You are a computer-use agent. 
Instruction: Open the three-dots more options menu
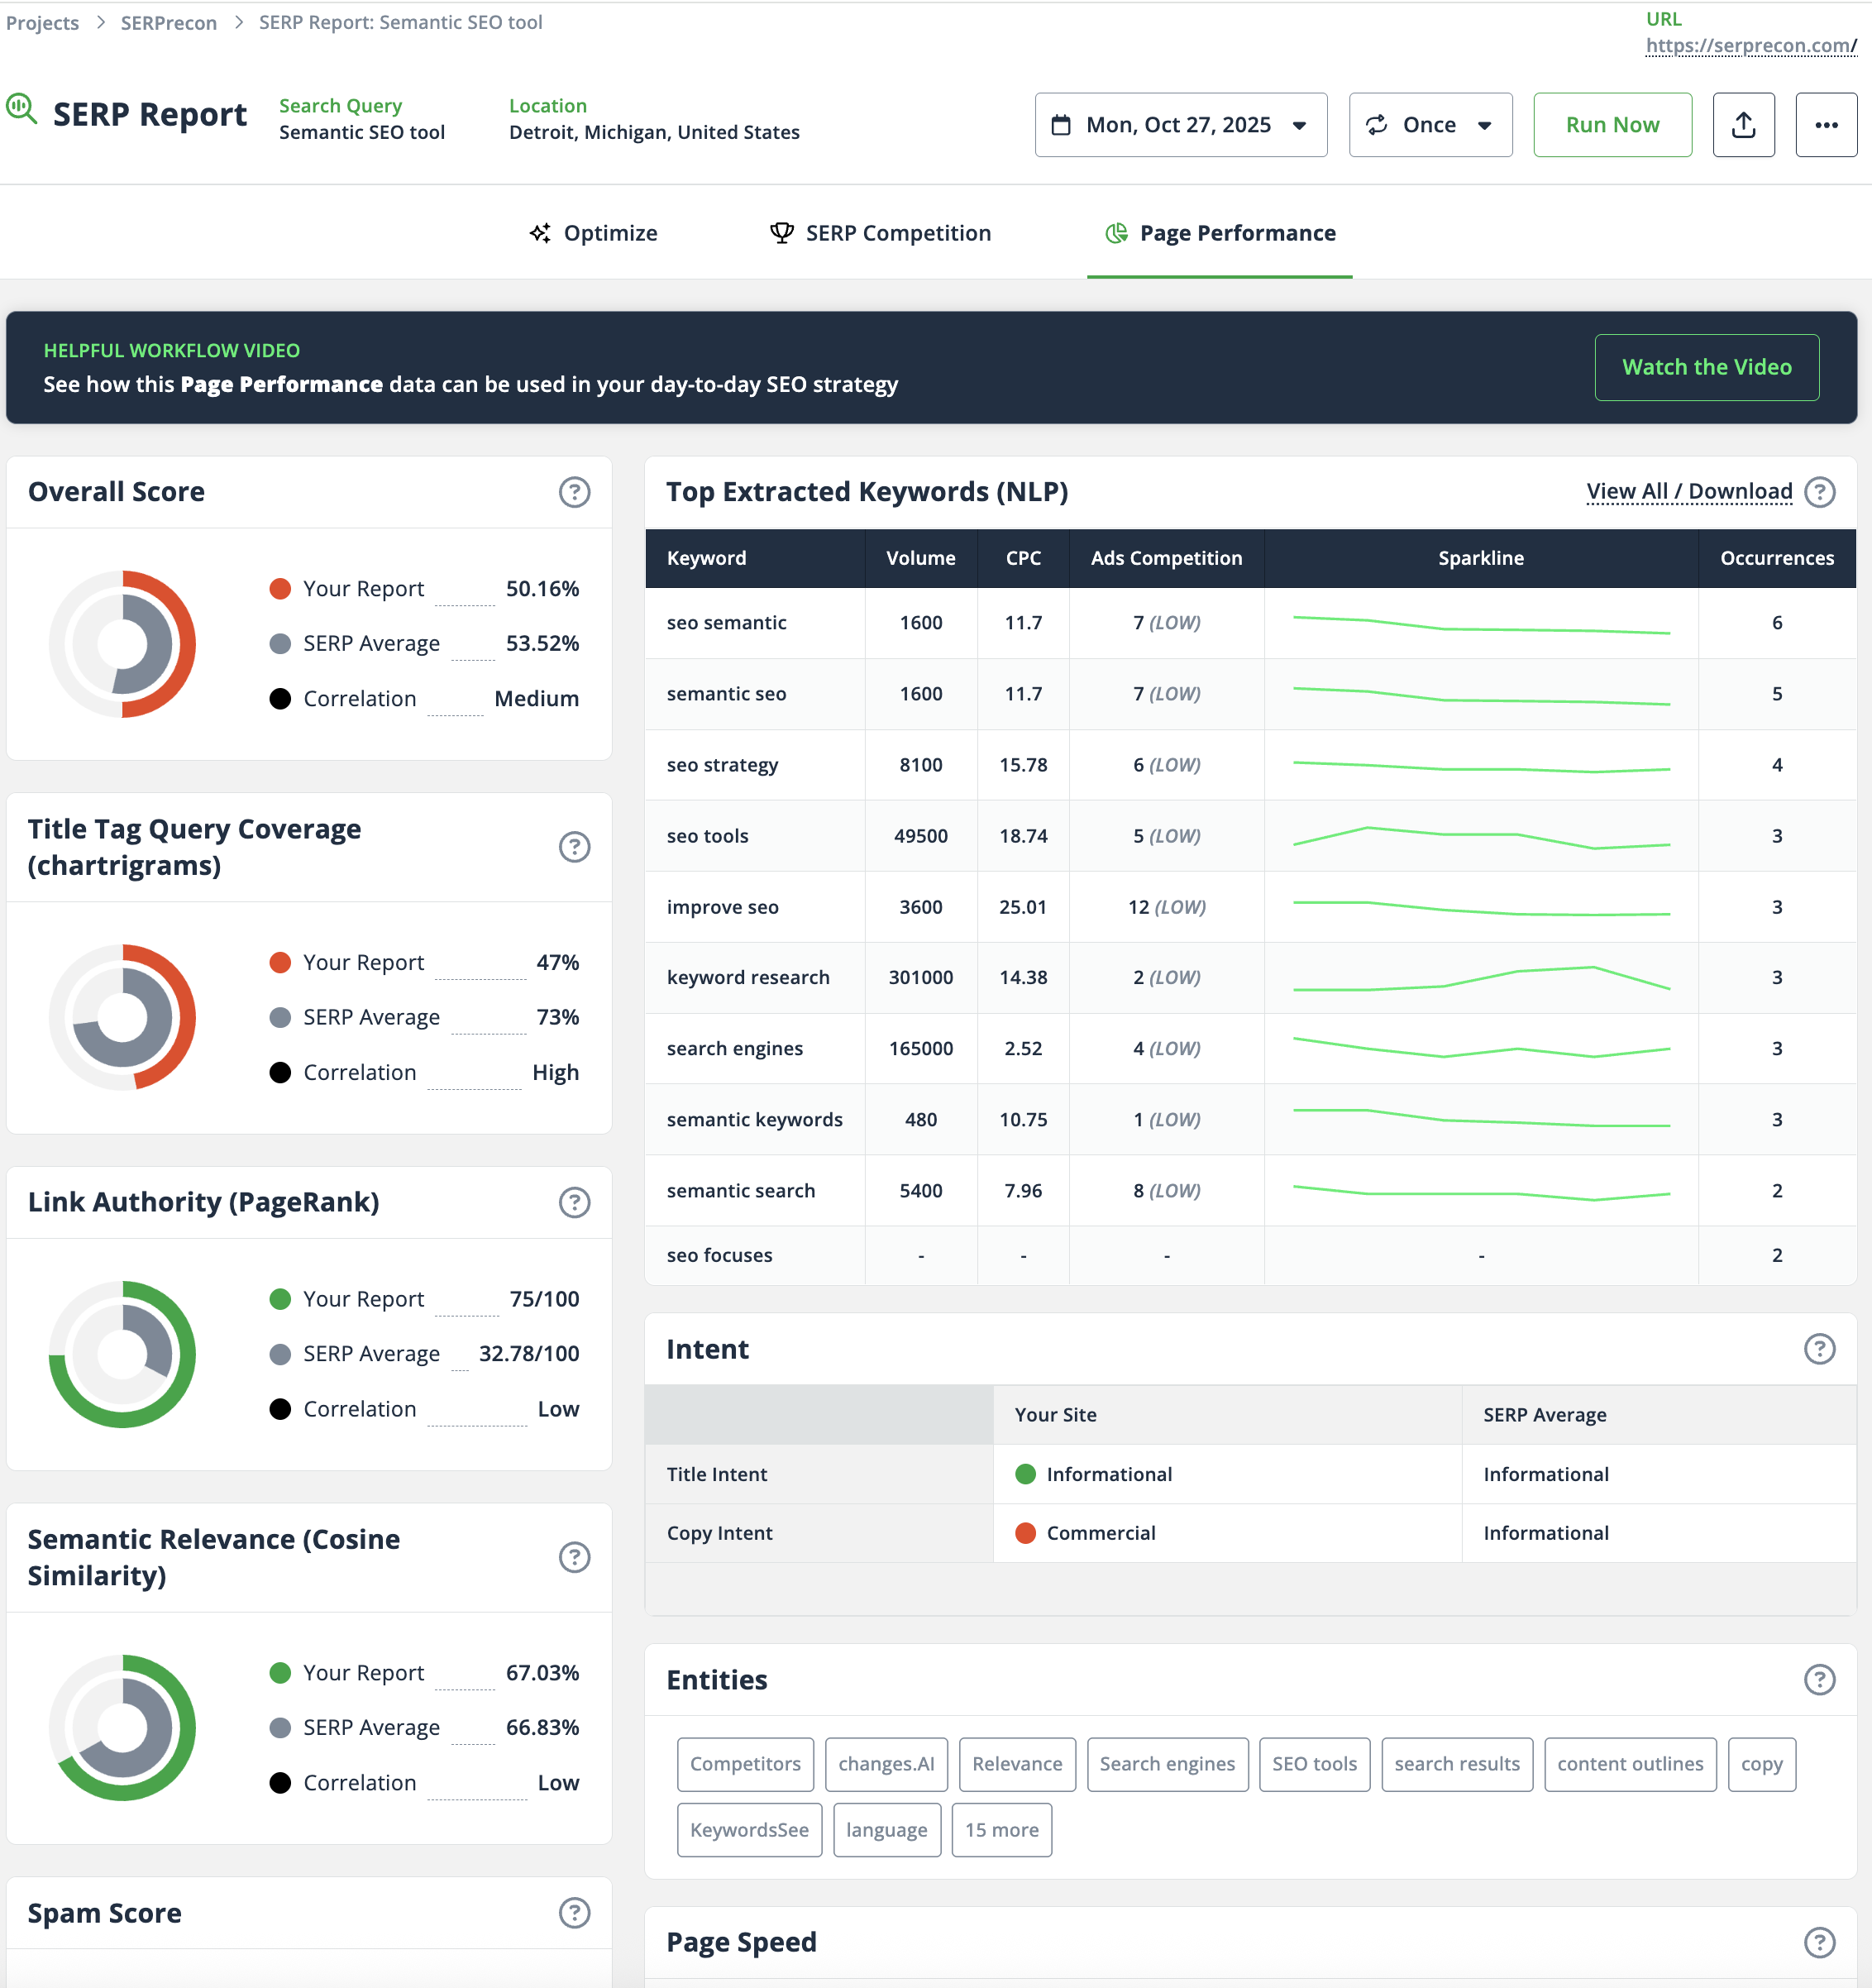click(1825, 125)
